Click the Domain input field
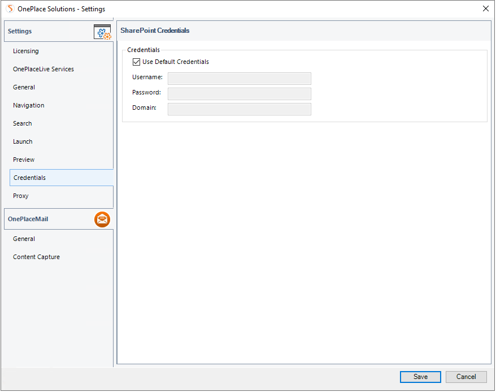The height and width of the screenshot is (392, 496). (x=240, y=109)
